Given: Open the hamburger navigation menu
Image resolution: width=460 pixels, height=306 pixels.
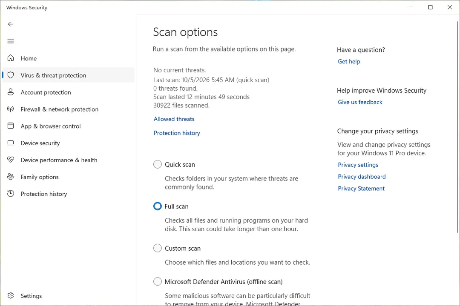Looking at the screenshot, I should point(11,41).
